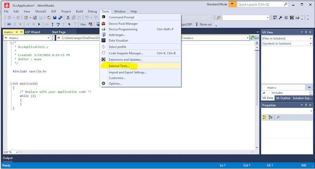Open the zoom 100 % dropdown
The height and width of the screenshot is (169, 315).
coord(17,152)
